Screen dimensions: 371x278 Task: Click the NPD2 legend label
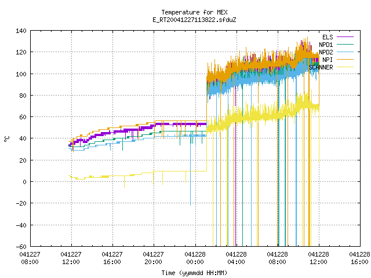[326, 52]
